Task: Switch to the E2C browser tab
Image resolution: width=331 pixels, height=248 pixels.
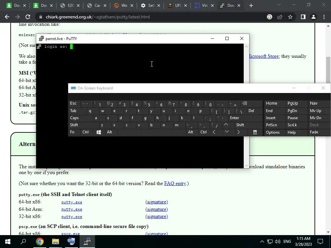Action: click(70, 5)
